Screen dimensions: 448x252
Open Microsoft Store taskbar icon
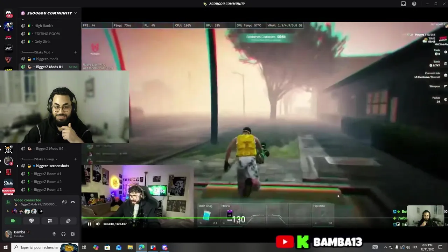[107, 247]
